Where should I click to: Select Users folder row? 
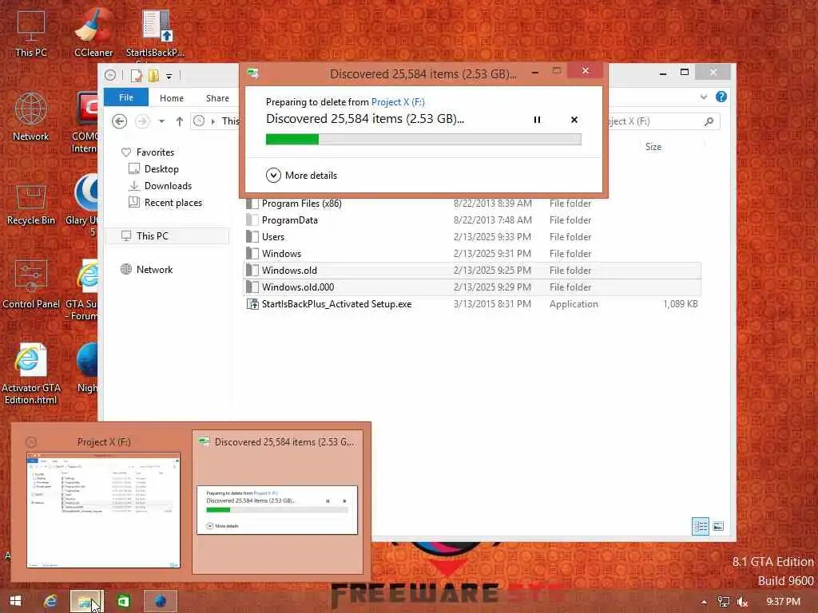pos(473,236)
